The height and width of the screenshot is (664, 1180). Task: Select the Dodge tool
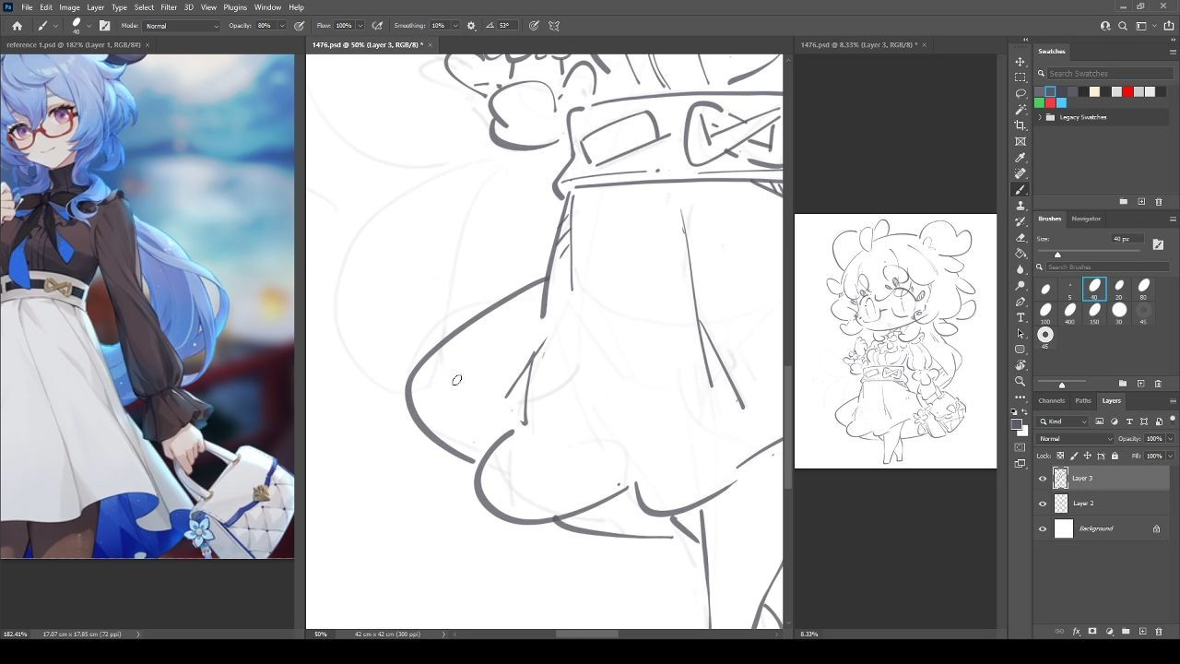(1020, 285)
